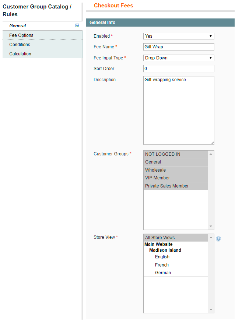The height and width of the screenshot is (320, 235).
Task: Open the Calculation tab
Action: [20, 54]
